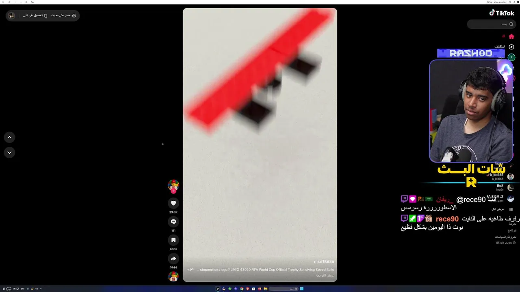520x292 pixels.
Task: Like the LEGO video with the heart icon
Action: (173, 203)
